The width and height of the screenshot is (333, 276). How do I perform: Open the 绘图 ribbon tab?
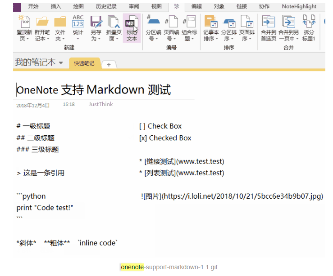78,6
